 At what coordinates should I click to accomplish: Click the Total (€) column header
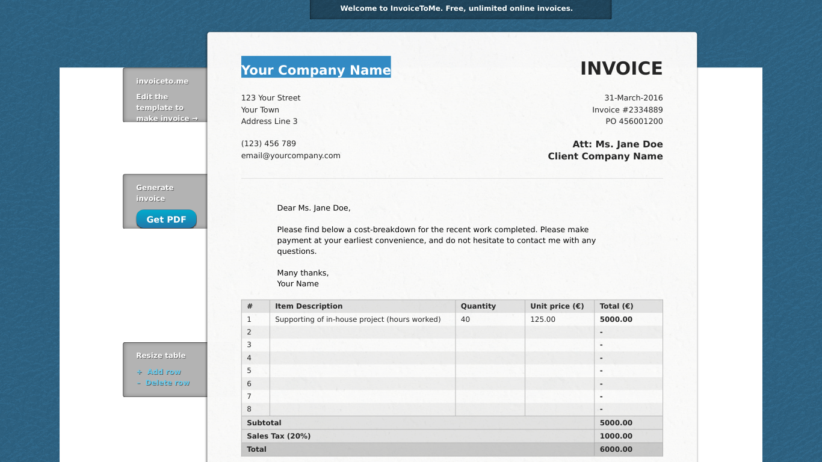click(x=628, y=306)
